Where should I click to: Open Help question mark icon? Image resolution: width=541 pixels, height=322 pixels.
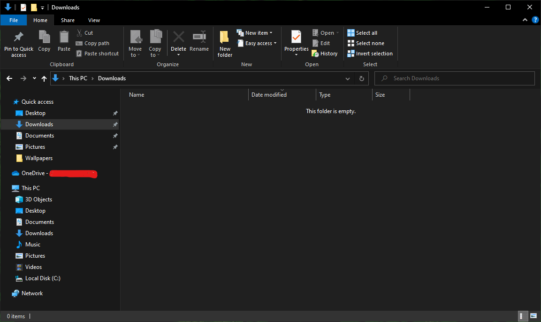[535, 20]
